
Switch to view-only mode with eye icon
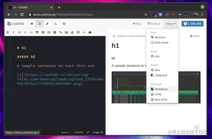coord(32,24)
